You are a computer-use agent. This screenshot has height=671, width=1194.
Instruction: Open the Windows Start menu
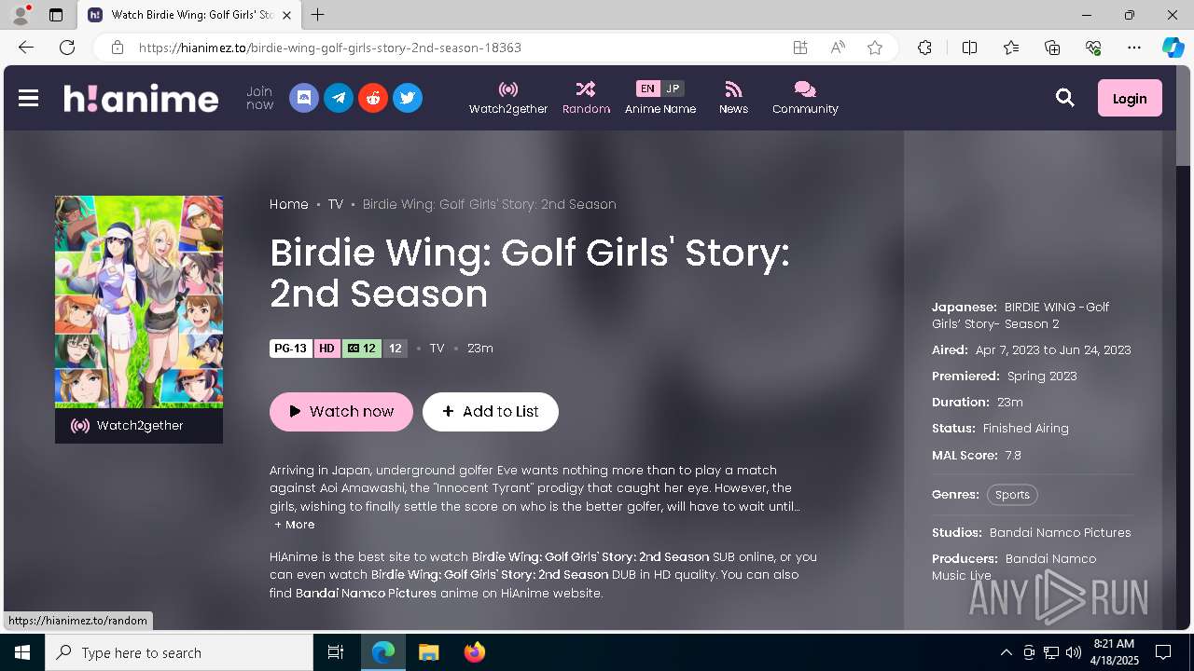point(22,652)
